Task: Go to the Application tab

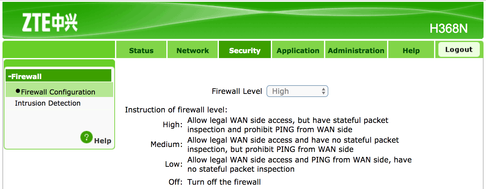Action: point(298,51)
